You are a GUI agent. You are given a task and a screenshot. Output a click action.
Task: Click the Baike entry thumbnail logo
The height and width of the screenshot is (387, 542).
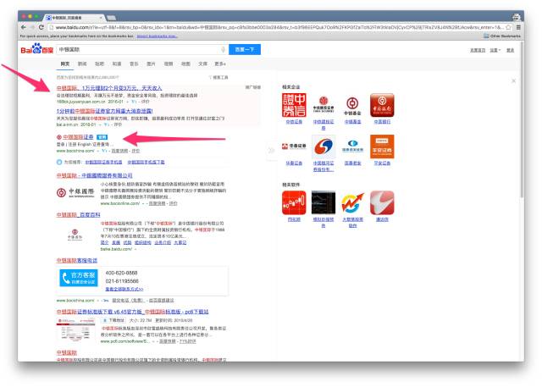coord(75,235)
